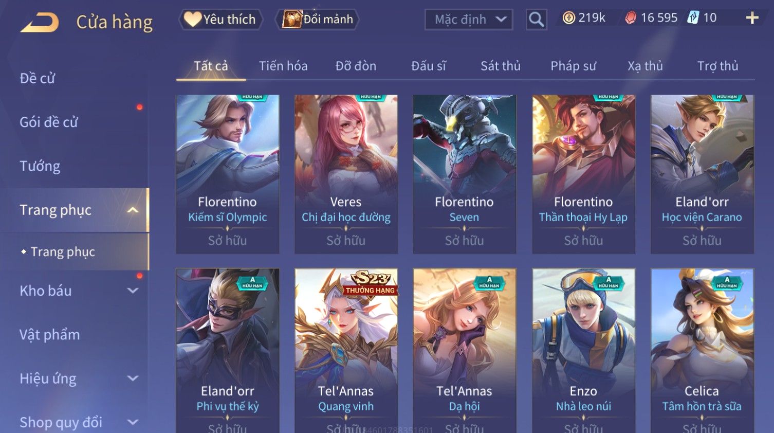Select the Tiến hóa tab
The width and height of the screenshot is (774, 433).
click(x=283, y=66)
